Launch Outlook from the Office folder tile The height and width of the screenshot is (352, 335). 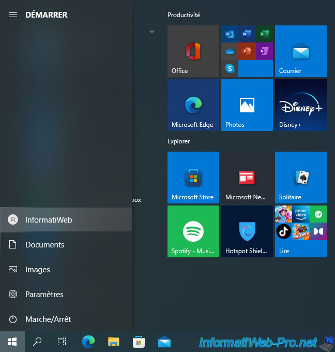point(230,34)
